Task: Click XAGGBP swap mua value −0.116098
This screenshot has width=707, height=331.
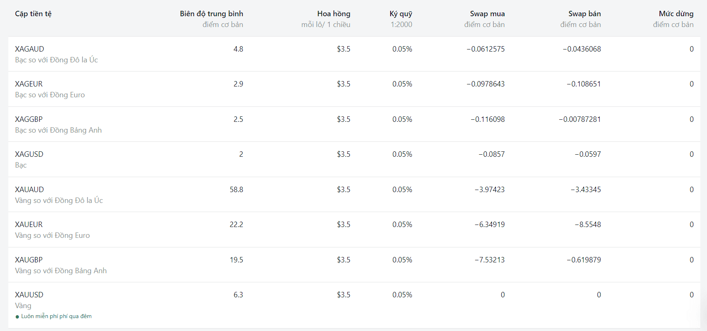Action: pos(488,119)
